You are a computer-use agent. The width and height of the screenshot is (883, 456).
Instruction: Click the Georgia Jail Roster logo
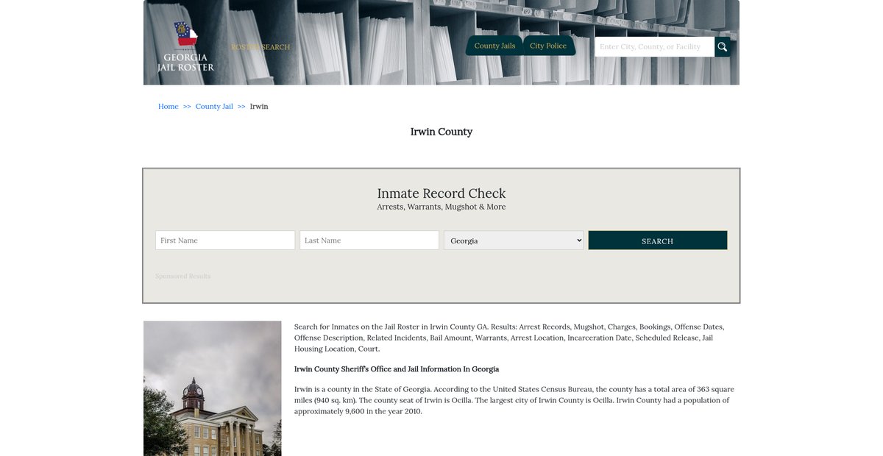click(185, 47)
